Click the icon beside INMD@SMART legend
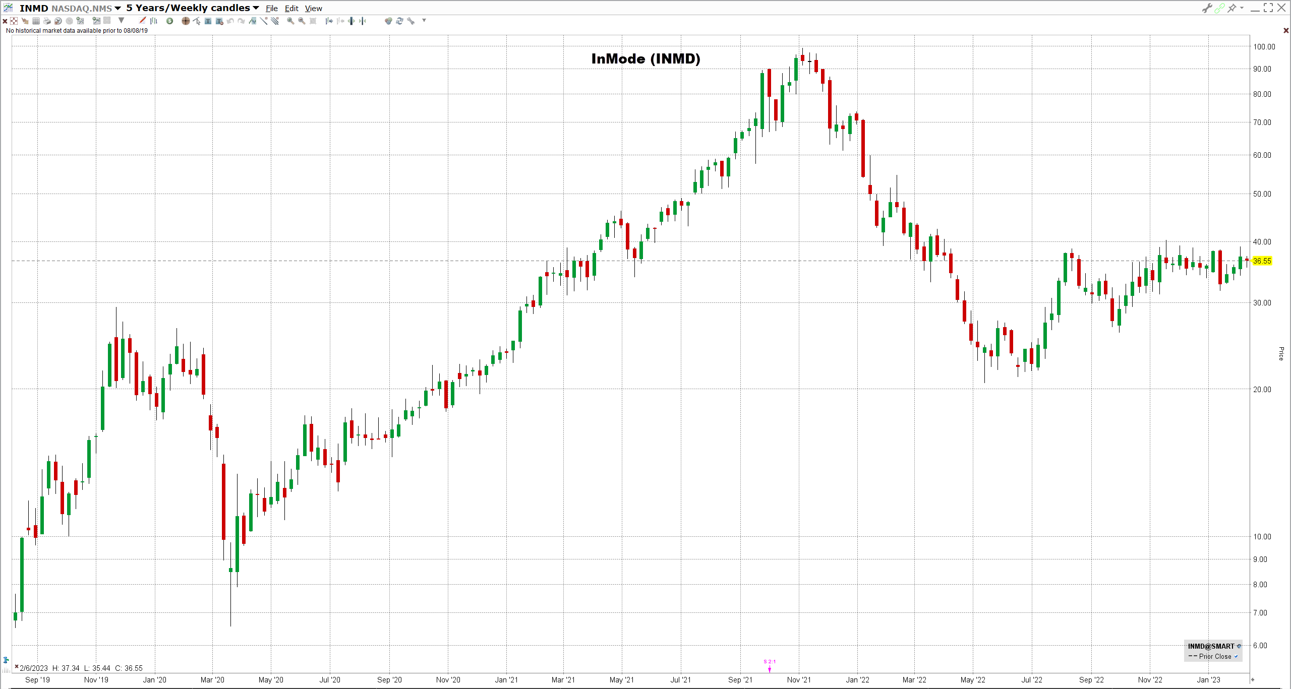The width and height of the screenshot is (1291, 689). click(1239, 646)
